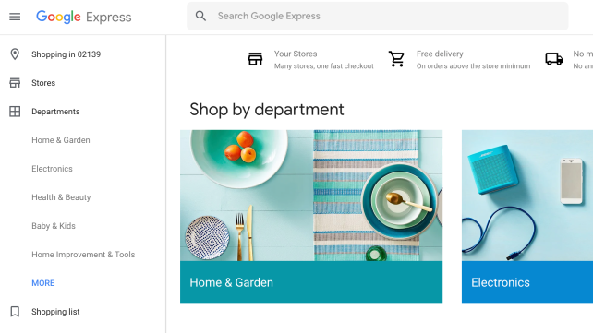The width and height of the screenshot is (593, 333).
Task: Click the Shopping list bookmark icon
Action: [x=15, y=312]
